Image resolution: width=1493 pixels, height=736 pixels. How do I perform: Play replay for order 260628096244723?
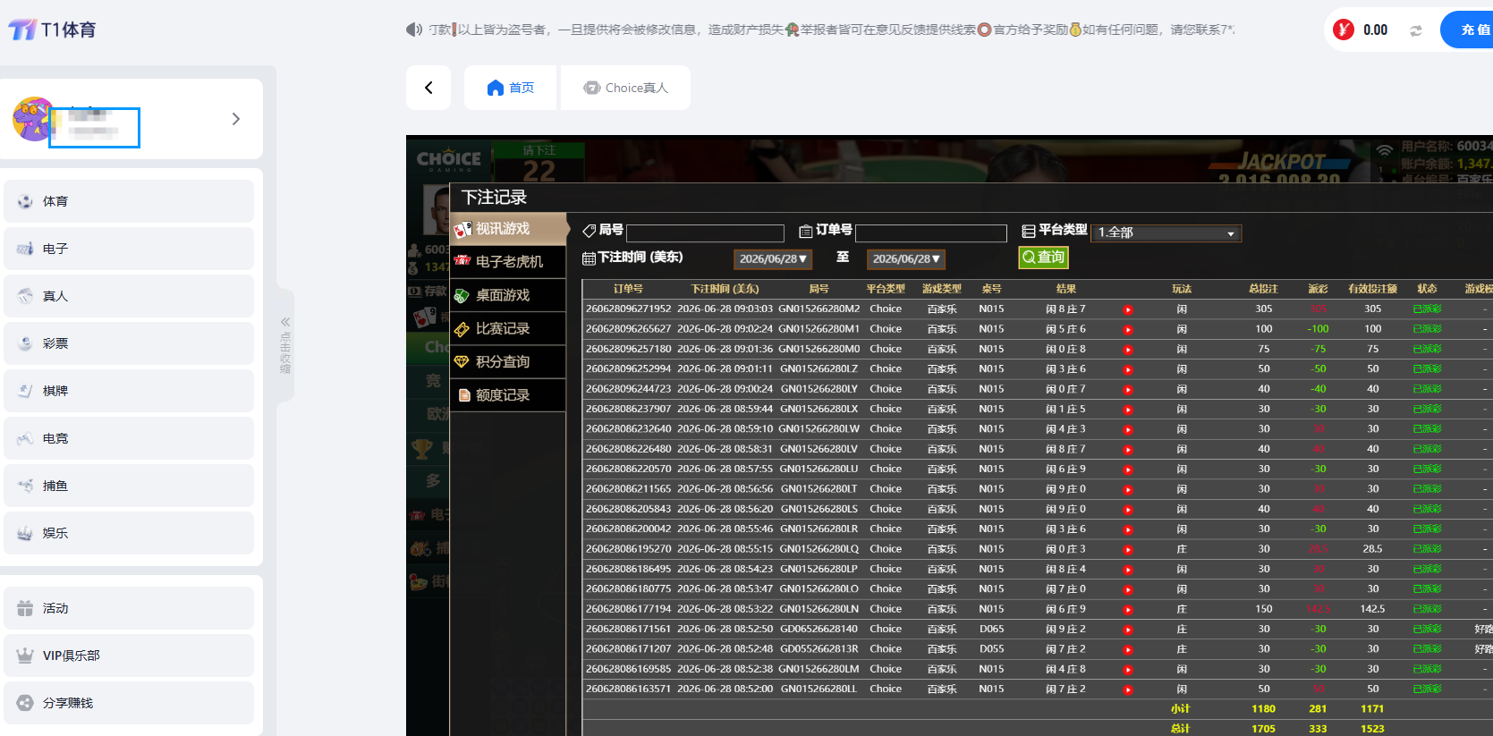pyautogui.click(x=1128, y=390)
